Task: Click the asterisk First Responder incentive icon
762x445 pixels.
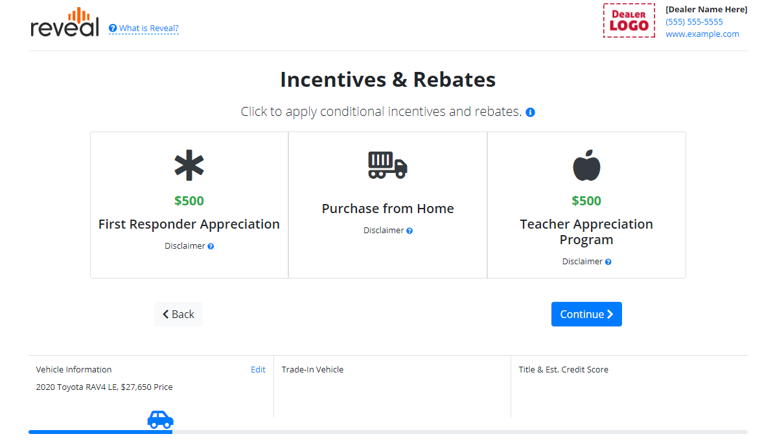Action: pos(189,165)
